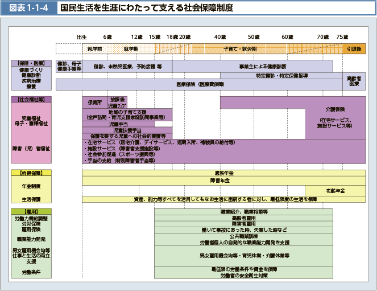This screenshot has width=377, height=291.
Task: Select the 障害年金 bar
Action: 223,181
